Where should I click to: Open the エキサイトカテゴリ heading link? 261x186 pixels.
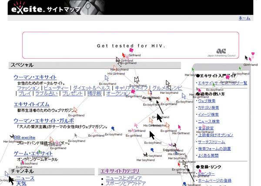(x=120, y=171)
